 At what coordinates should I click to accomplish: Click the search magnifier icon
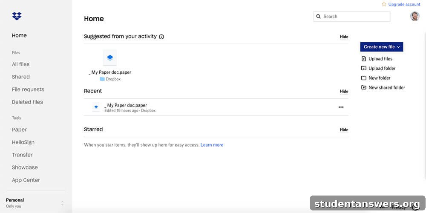(x=318, y=17)
